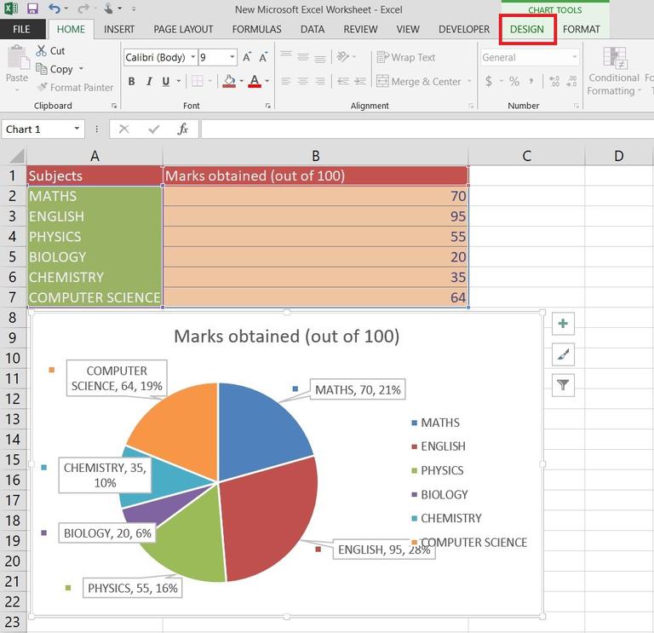Click the Font Color red A swatch

click(x=254, y=82)
